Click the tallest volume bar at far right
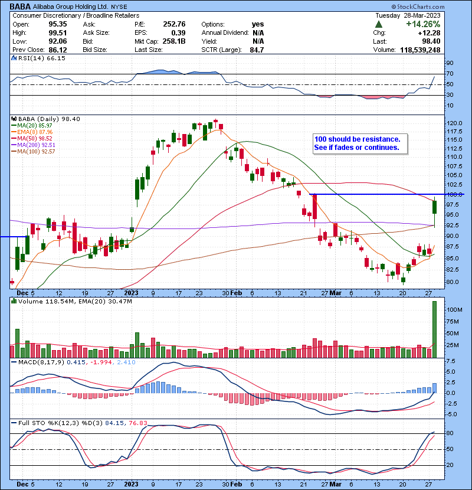 pyautogui.click(x=434, y=329)
